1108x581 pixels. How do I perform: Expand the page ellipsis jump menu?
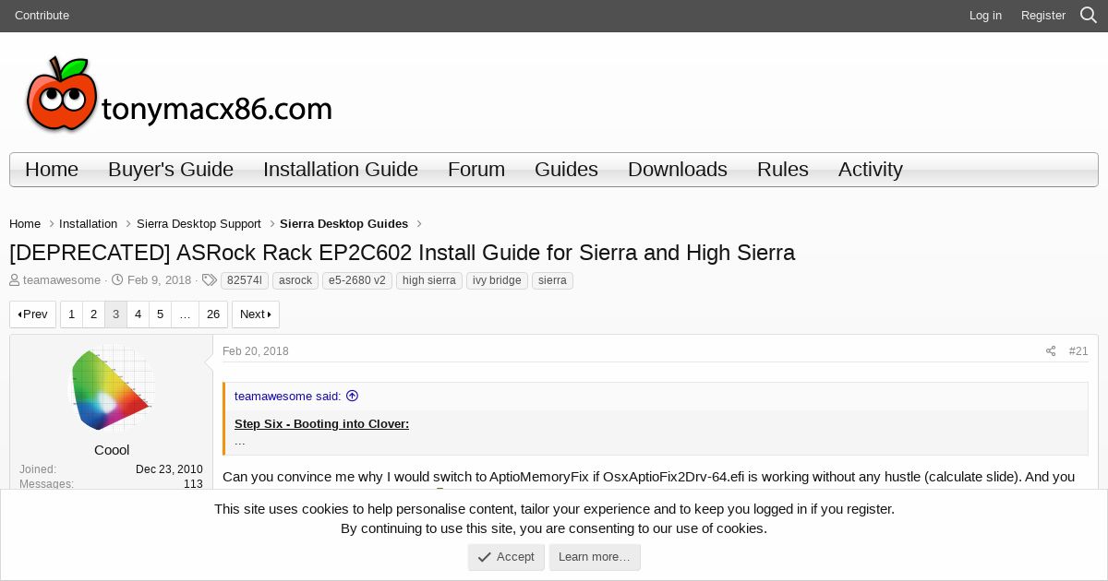[185, 314]
